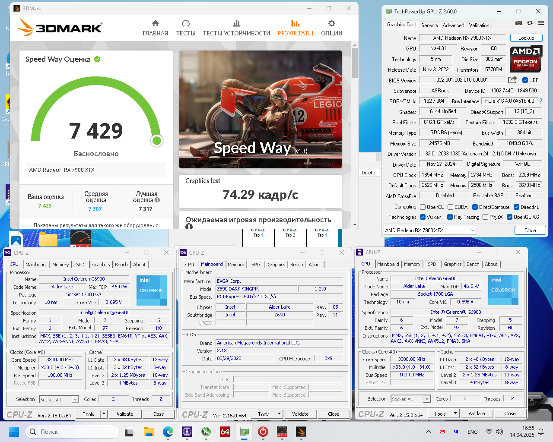Expand Socket #1 selection in left CPU-Z window

click(75, 400)
